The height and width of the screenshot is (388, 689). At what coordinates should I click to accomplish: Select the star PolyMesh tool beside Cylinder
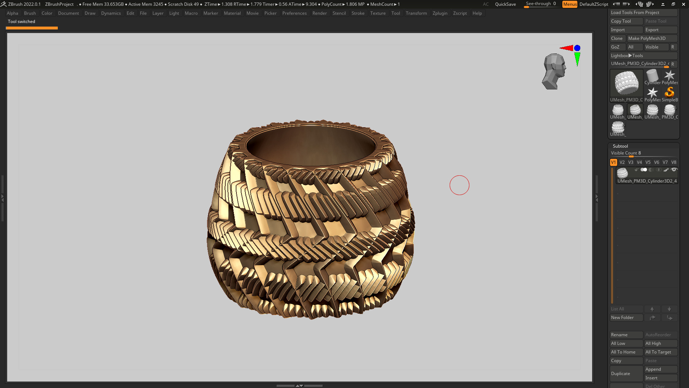click(x=670, y=77)
